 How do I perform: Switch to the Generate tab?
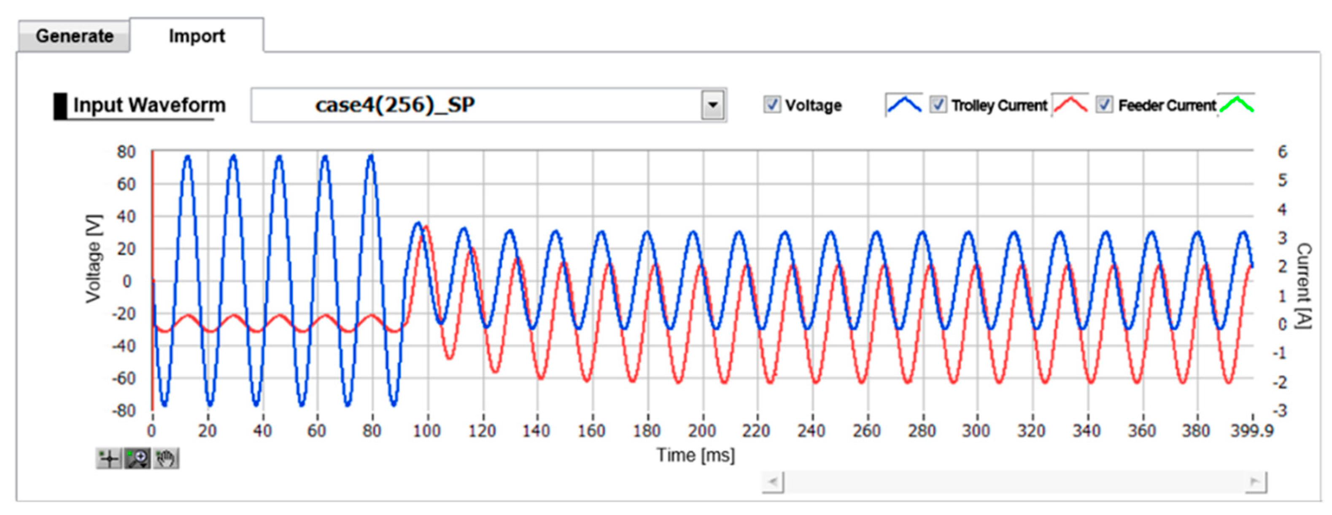tap(75, 36)
